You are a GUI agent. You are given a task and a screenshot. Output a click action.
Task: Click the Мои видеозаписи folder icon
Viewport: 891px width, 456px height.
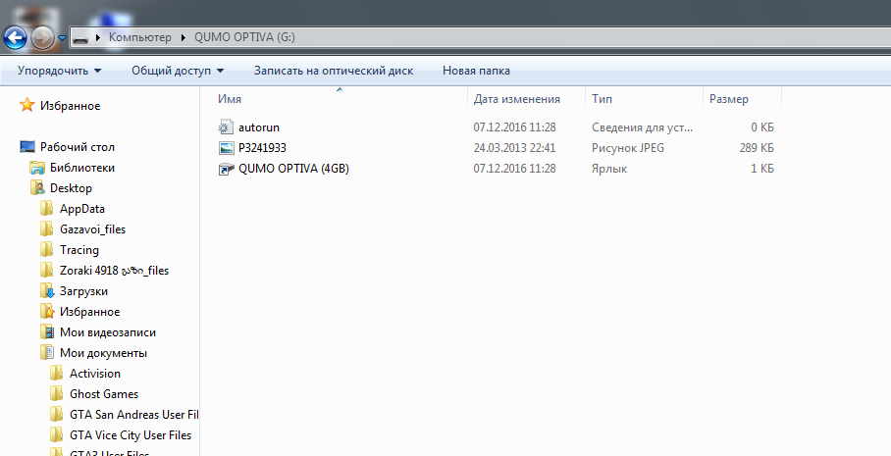(x=47, y=332)
